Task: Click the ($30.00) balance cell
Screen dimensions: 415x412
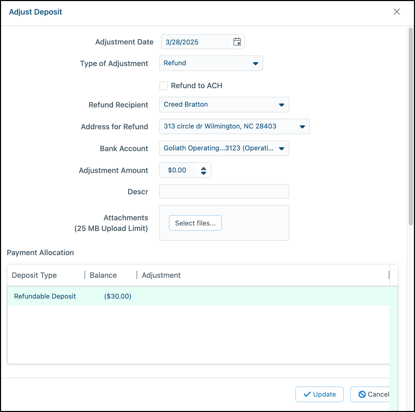Action: click(x=118, y=296)
